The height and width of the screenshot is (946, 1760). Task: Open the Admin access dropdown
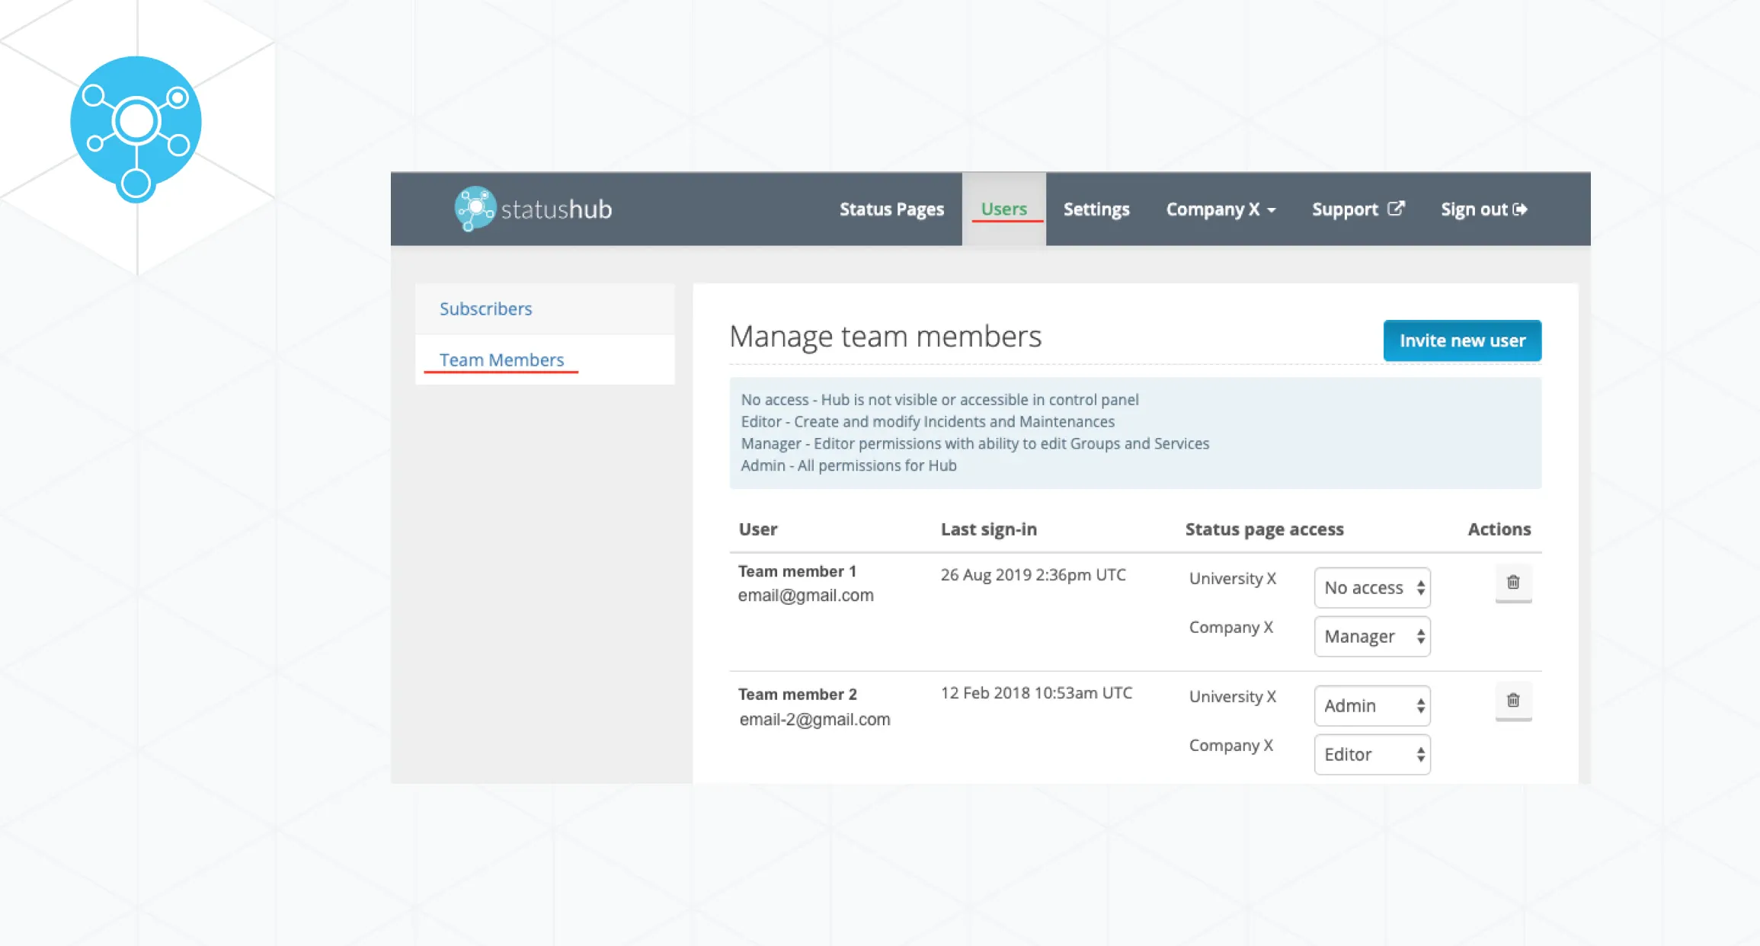coord(1371,706)
